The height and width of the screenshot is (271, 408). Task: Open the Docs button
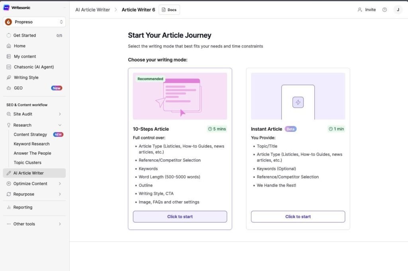169,10
